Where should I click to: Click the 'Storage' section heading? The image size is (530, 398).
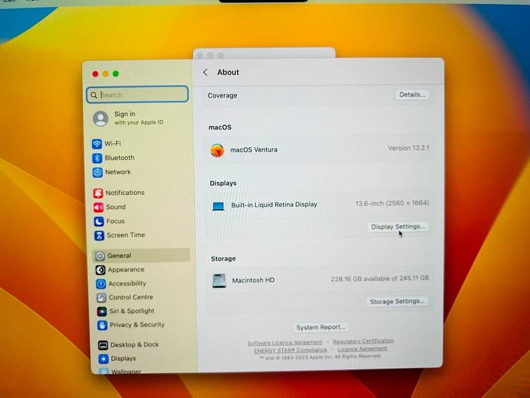(x=223, y=259)
